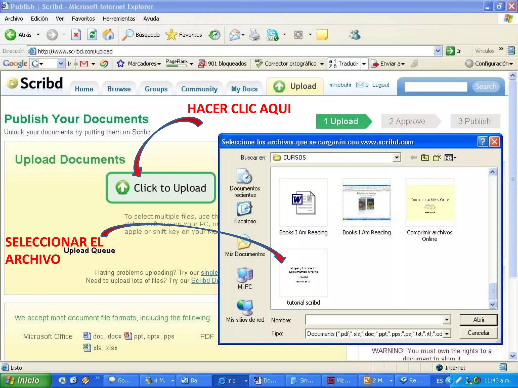Click the Gmail M icon in Google toolbar
The height and width of the screenshot is (388, 518).
pos(84,64)
